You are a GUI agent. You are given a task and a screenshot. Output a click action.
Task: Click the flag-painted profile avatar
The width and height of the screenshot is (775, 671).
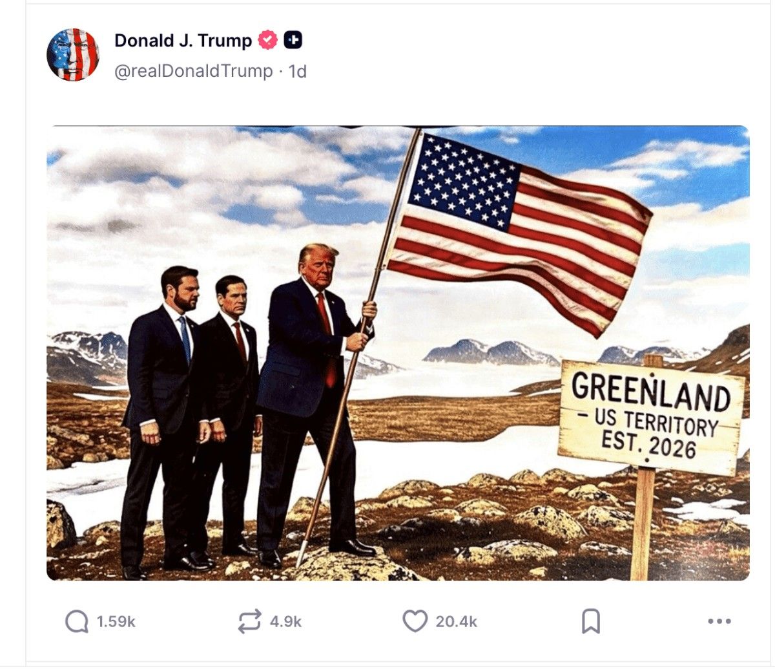click(73, 55)
